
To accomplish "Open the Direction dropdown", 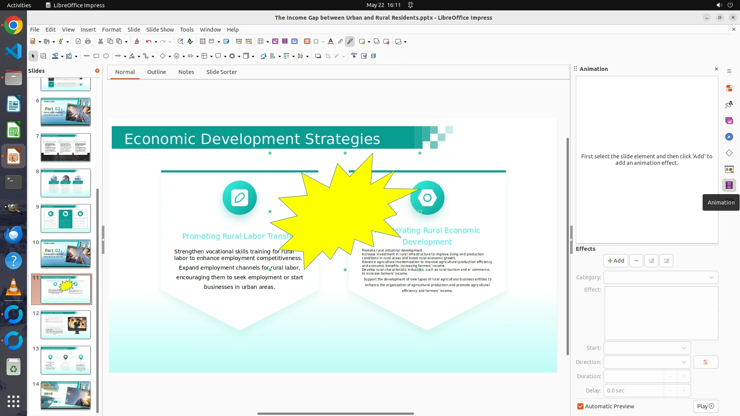I will click(647, 362).
